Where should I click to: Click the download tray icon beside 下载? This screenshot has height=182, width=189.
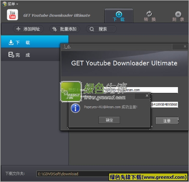pyautogui.click(x=11, y=42)
